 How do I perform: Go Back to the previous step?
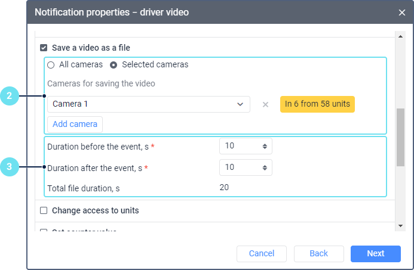[318, 253]
